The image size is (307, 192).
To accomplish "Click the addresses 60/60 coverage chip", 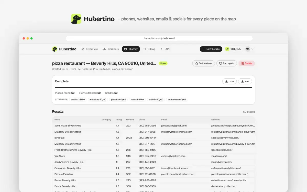I will [x=177, y=100].
